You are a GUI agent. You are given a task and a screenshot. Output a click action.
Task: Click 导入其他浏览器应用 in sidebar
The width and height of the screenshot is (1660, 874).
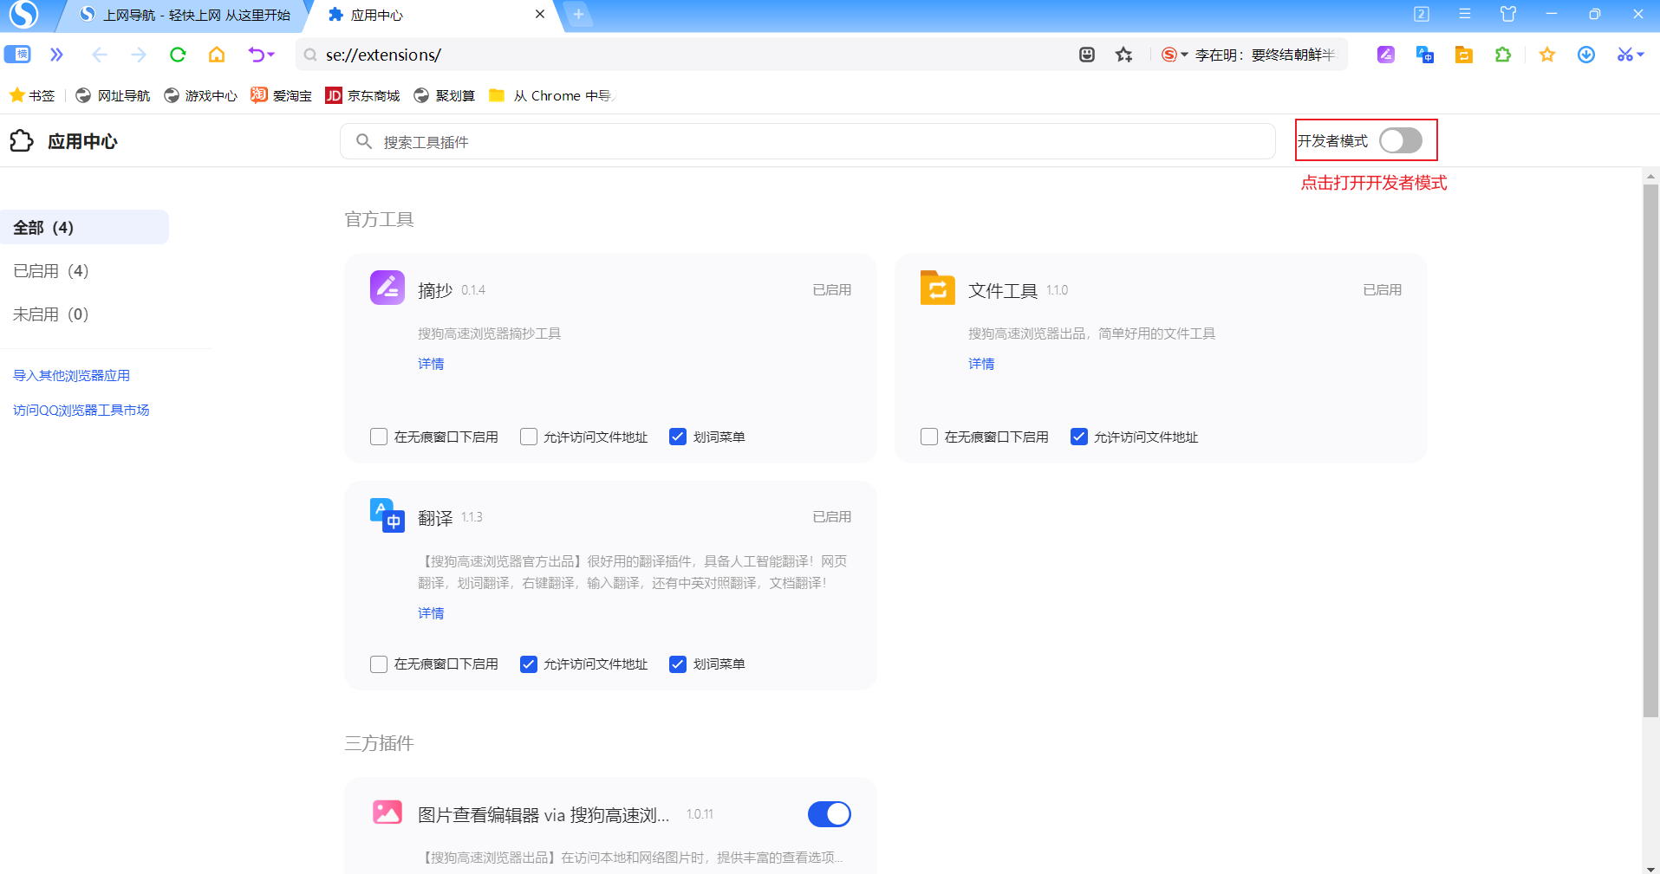[x=72, y=375]
